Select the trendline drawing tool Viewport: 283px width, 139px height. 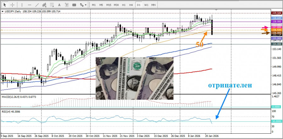[37, 5]
